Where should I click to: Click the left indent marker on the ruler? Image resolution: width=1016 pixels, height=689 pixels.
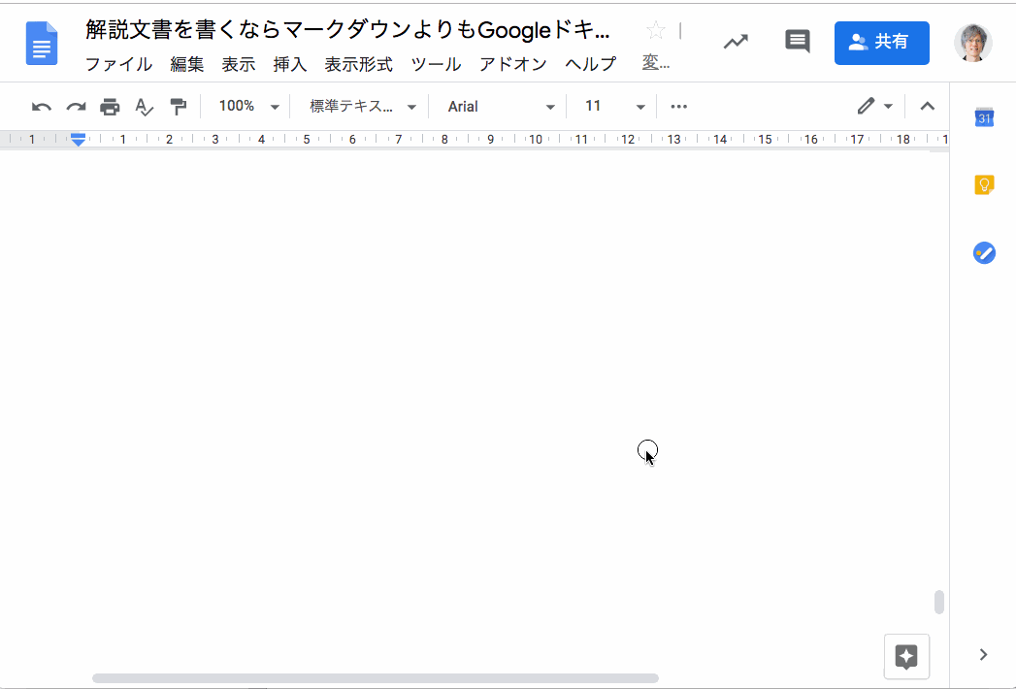[x=78, y=142]
